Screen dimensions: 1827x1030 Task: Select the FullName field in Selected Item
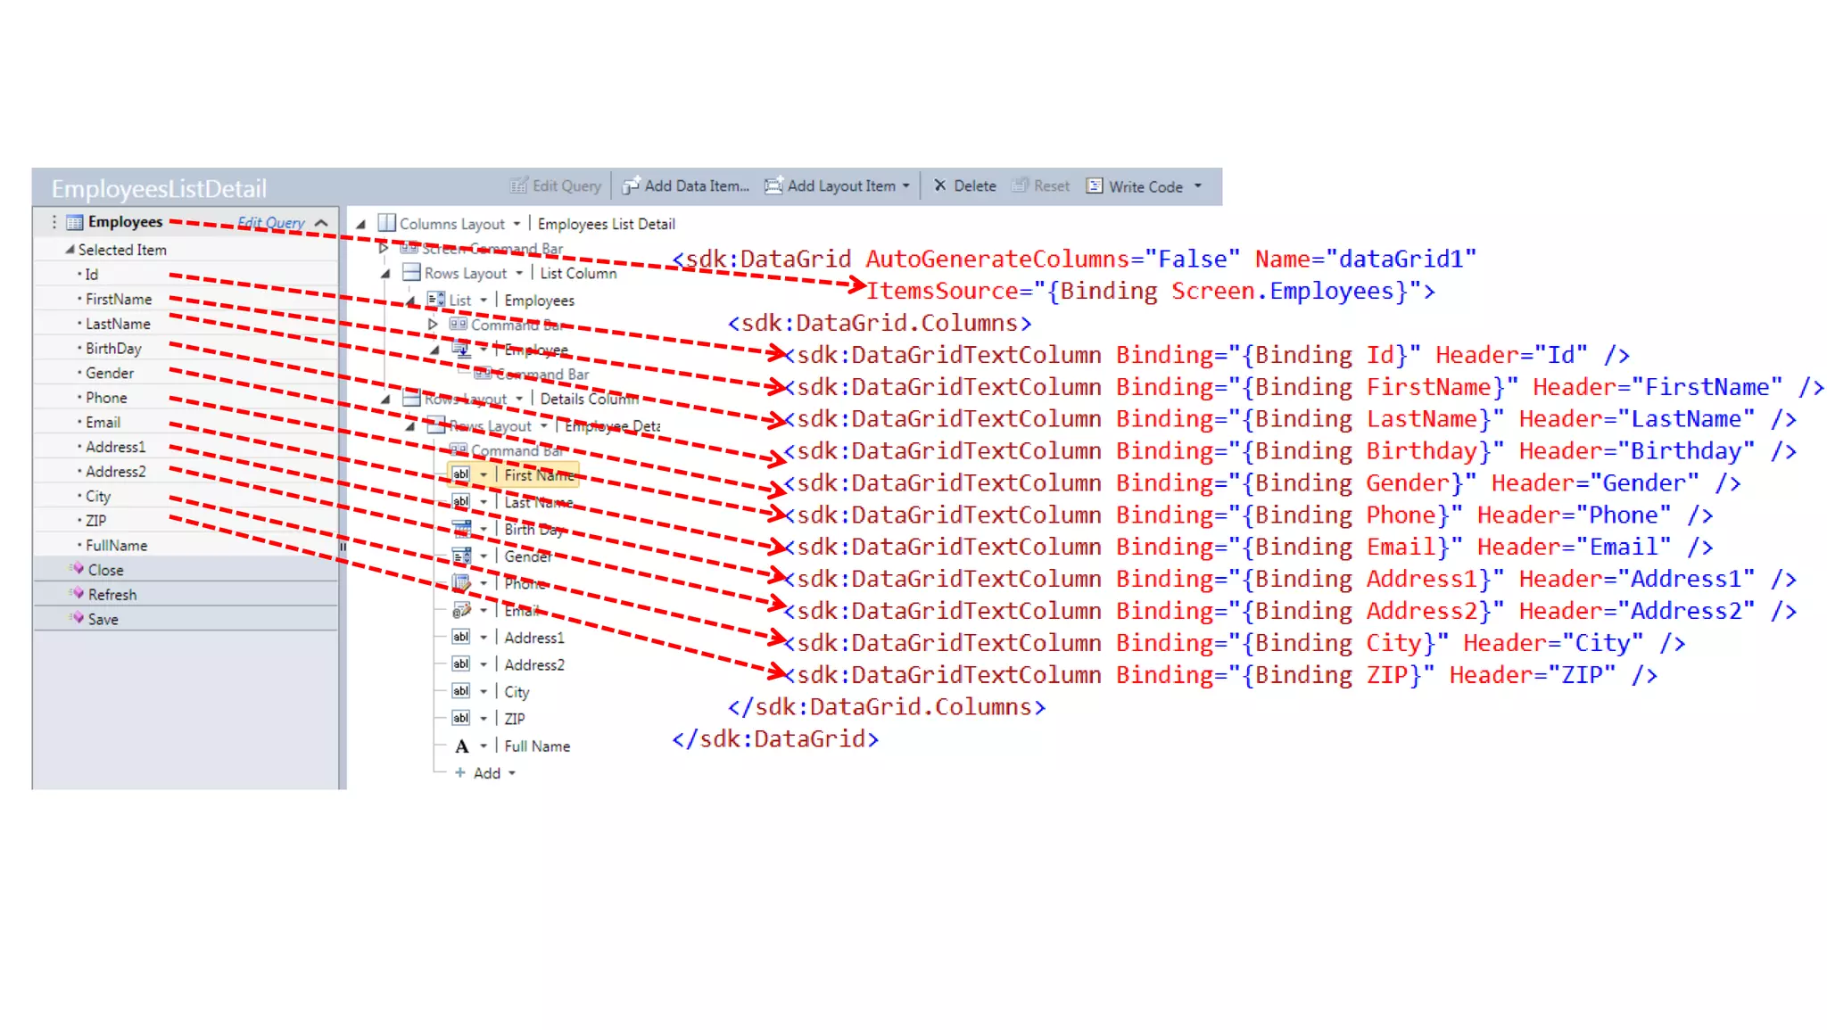tap(116, 545)
